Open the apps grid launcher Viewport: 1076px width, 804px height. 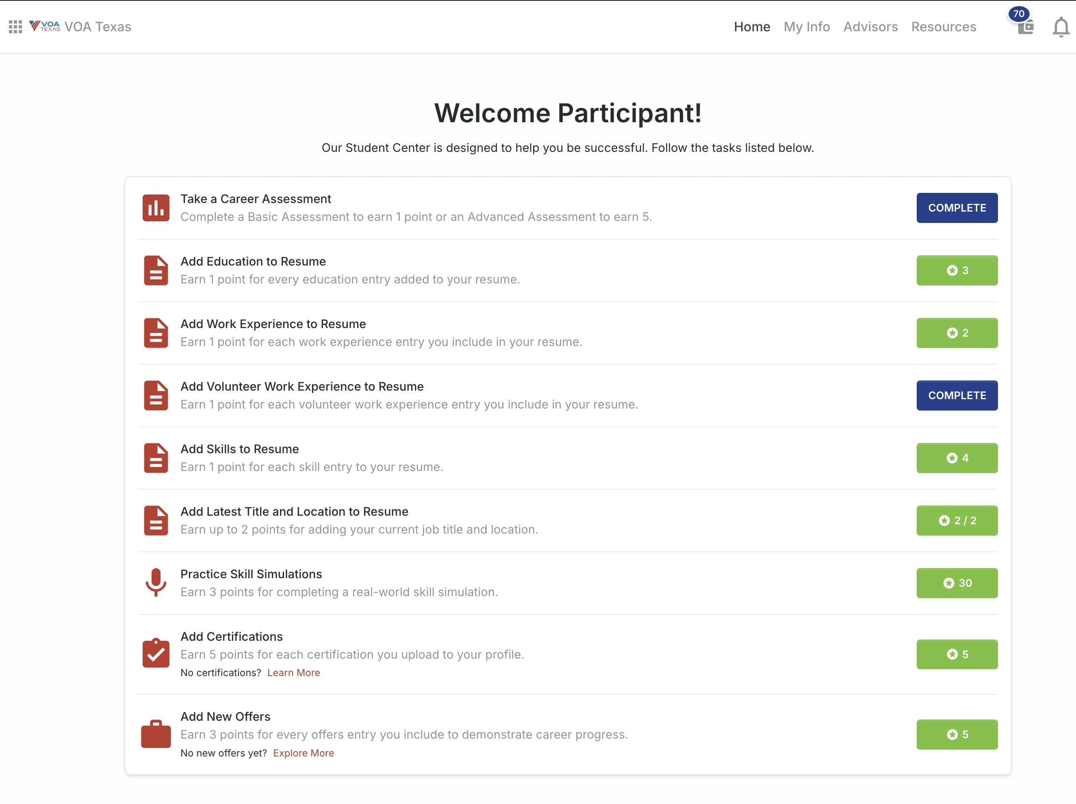point(15,27)
